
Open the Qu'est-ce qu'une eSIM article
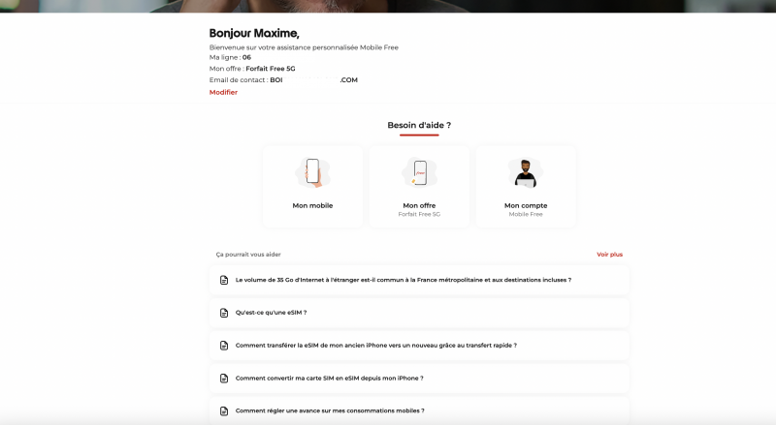(419, 313)
